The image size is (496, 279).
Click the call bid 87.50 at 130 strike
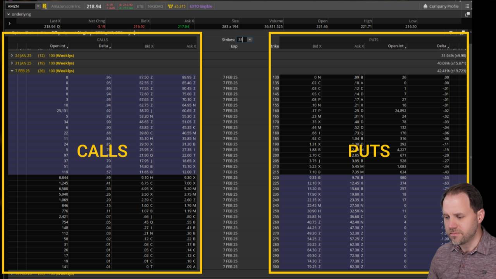click(144, 77)
